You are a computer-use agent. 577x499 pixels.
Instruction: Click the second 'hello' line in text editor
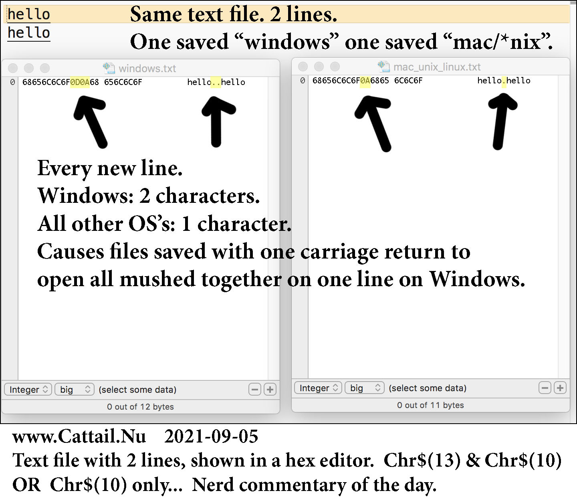click(x=29, y=32)
